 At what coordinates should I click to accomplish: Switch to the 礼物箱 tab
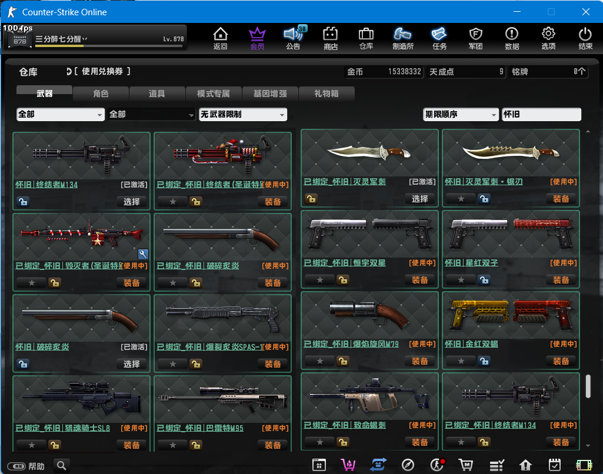click(327, 94)
